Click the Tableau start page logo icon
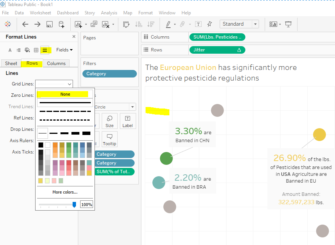This screenshot has height=245, width=335. 8,24
